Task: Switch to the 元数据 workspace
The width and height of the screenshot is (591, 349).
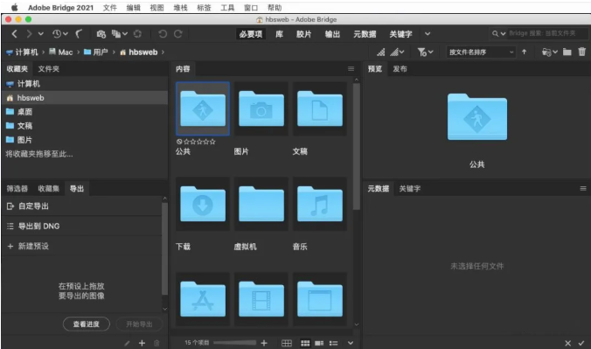Action: [x=365, y=34]
